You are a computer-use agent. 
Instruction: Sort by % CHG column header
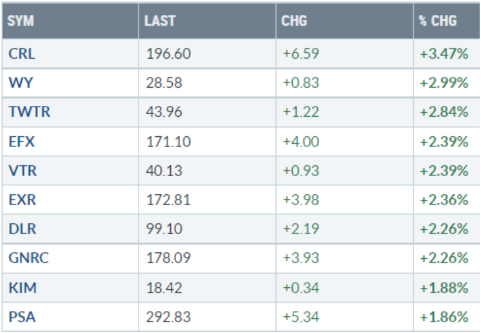coord(437,21)
